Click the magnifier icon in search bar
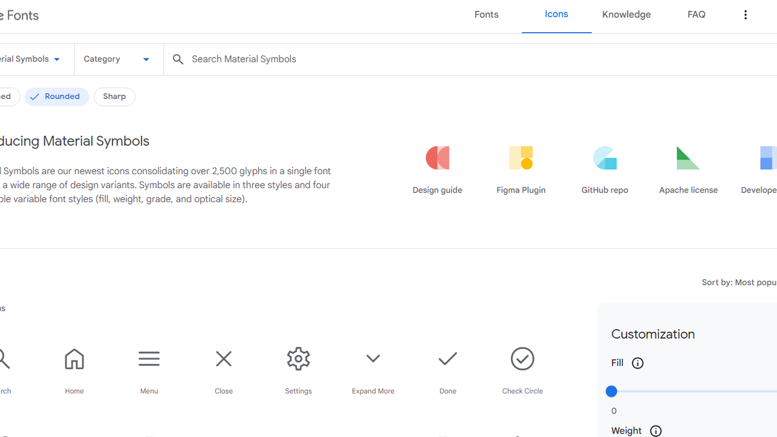Screen dimensions: 777x437 coord(178,59)
